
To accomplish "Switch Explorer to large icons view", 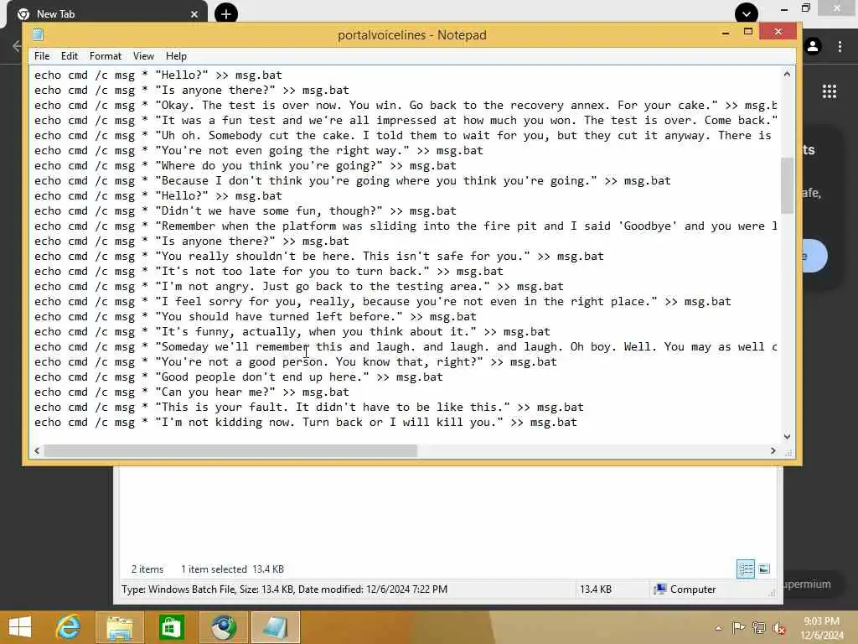I will pyautogui.click(x=764, y=569).
